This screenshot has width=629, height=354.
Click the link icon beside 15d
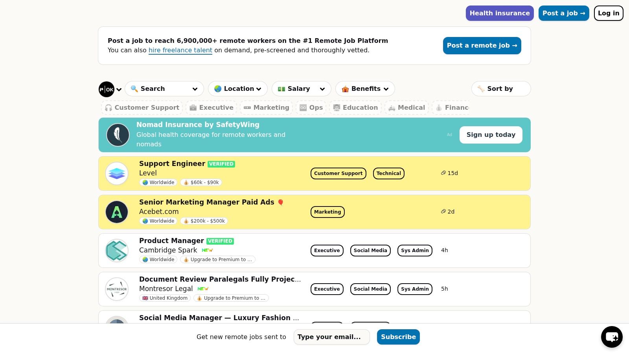[443, 173]
